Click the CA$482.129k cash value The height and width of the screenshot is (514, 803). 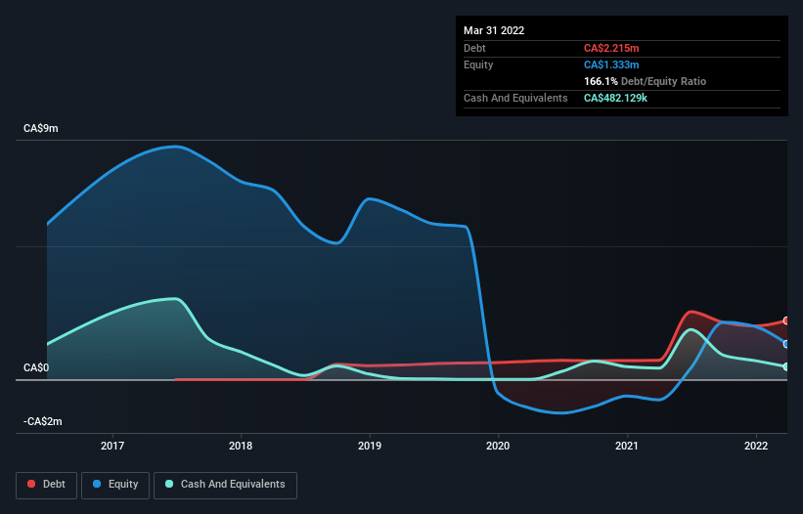(615, 98)
